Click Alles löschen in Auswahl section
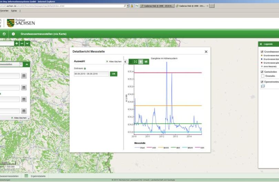The width and height of the screenshot is (279, 182). pos(114,61)
